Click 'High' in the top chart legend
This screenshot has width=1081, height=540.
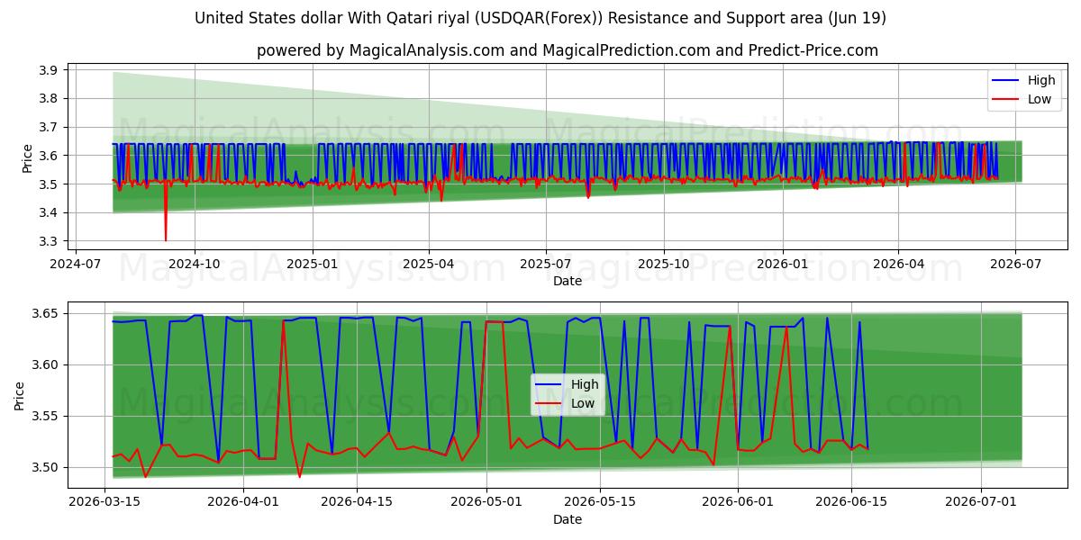1041,80
